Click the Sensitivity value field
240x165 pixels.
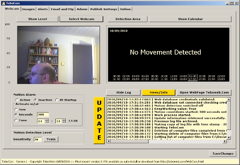[37, 140]
